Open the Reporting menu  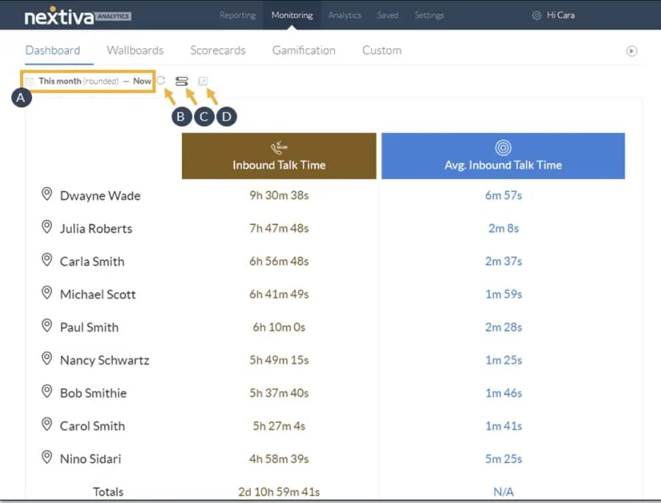(x=238, y=15)
